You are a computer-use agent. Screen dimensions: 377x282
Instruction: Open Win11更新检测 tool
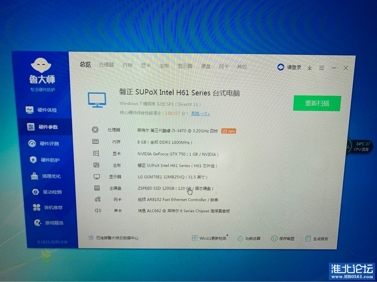point(209,238)
